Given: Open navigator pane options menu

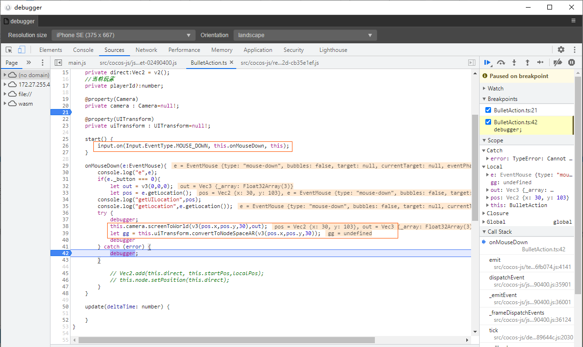Looking at the screenshot, I should 42,62.
